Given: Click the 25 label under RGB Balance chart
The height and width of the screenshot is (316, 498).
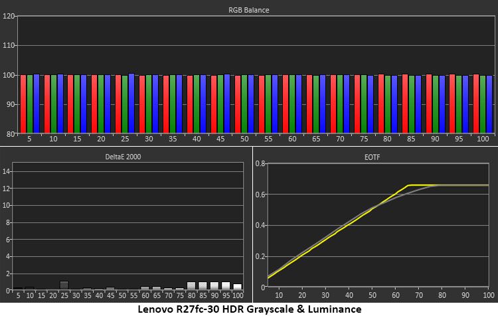Looking at the screenshot, I should point(125,139).
